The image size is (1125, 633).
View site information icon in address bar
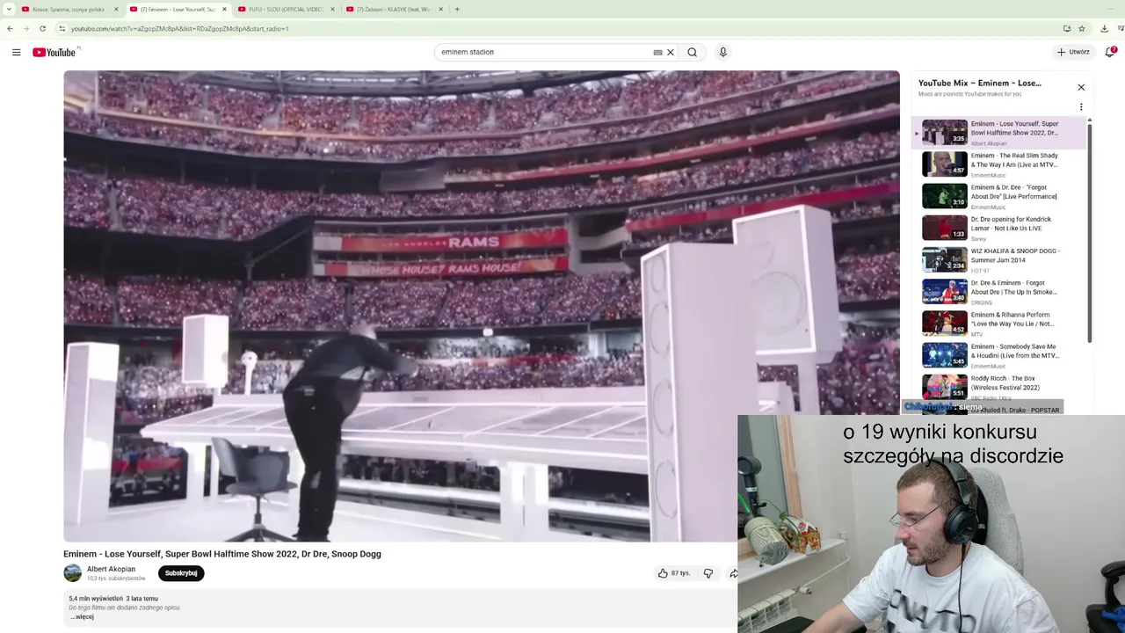point(62,28)
